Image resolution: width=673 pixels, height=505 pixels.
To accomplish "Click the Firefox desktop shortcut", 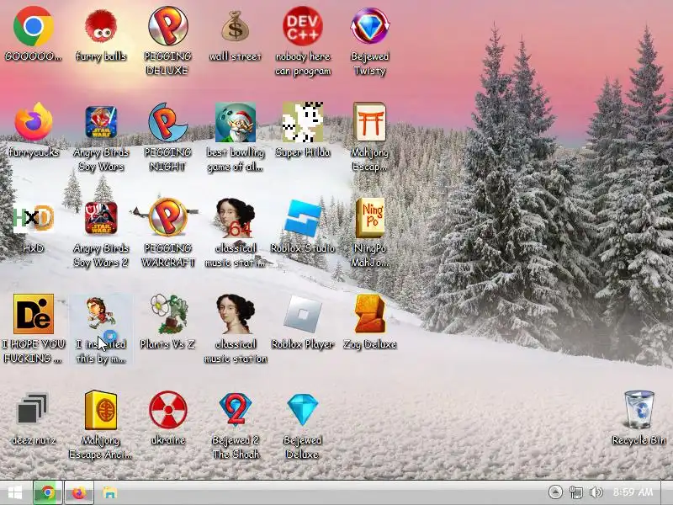I will tap(34, 122).
